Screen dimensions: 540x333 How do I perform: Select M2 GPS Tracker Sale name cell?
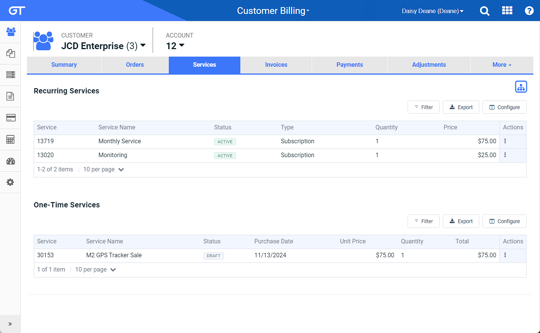[114, 255]
